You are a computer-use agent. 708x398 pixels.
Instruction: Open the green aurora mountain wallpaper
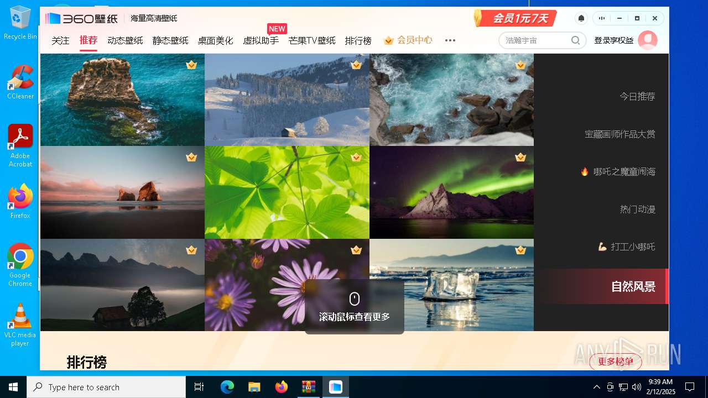pos(451,192)
